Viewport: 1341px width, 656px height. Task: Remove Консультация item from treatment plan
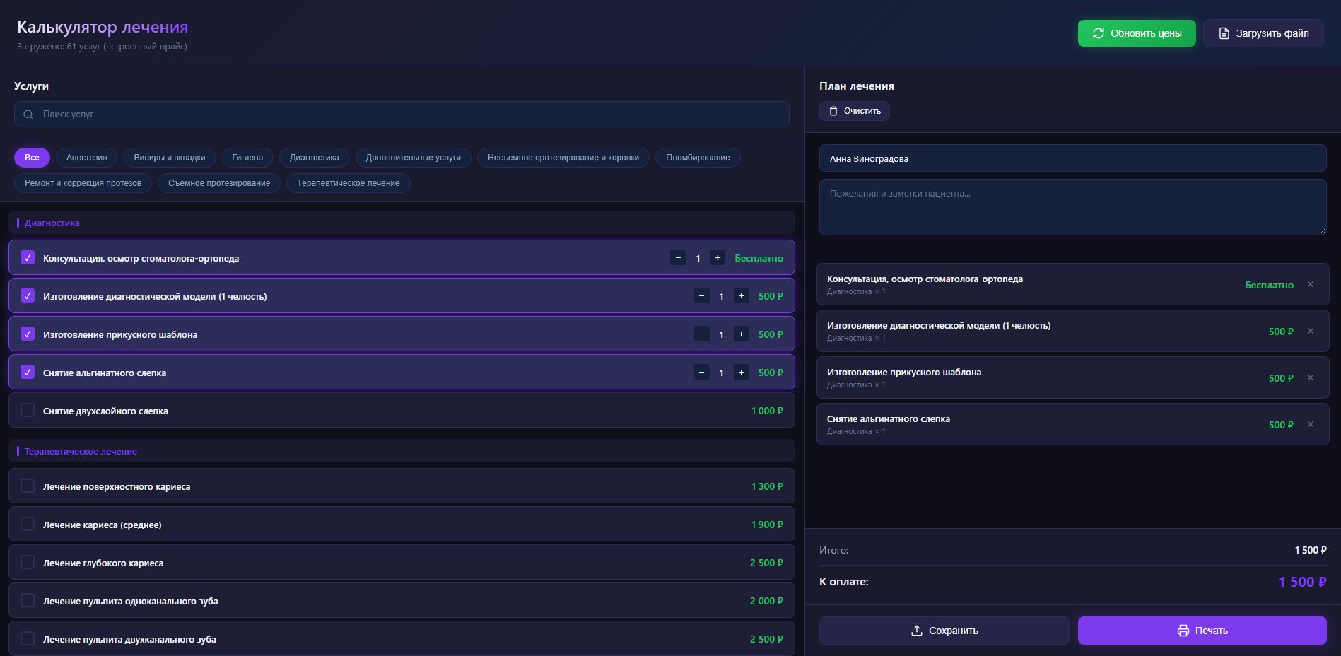click(1311, 284)
